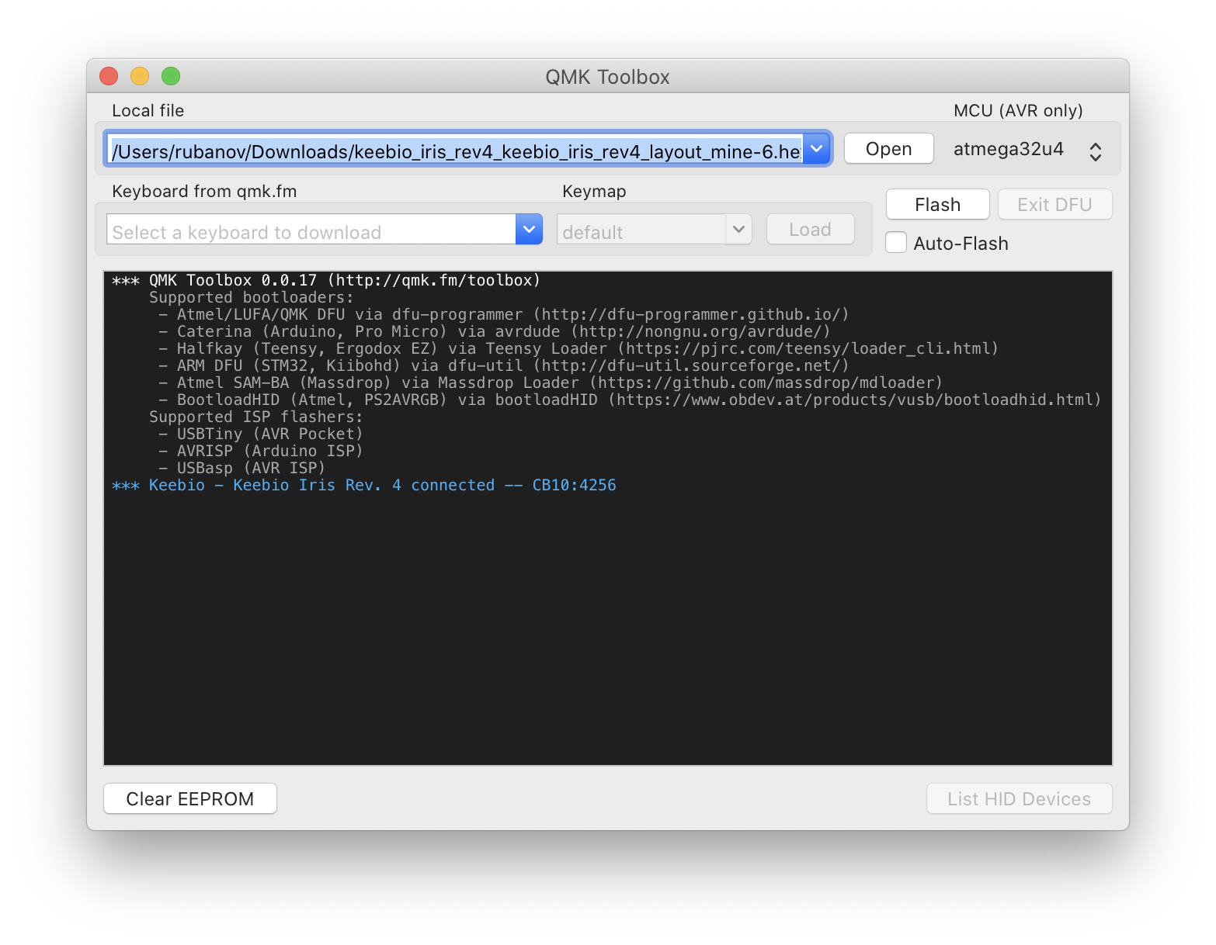Click the Keymap label
Viewport: 1216px width, 945px height.
(x=594, y=191)
